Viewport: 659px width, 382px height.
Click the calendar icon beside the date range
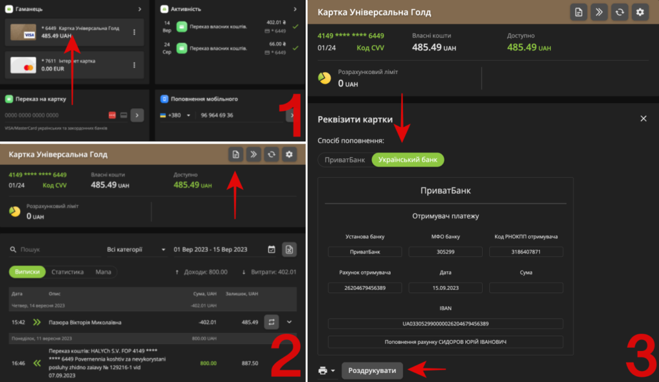point(272,249)
